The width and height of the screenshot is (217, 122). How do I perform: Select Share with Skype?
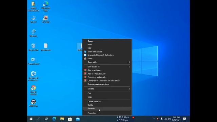pyautogui.click(x=107, y=52)
